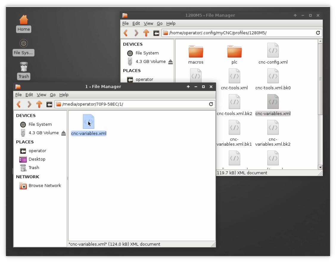Open the View menu in the front File Manager
336x262 pixels.
tap(41, 94)
